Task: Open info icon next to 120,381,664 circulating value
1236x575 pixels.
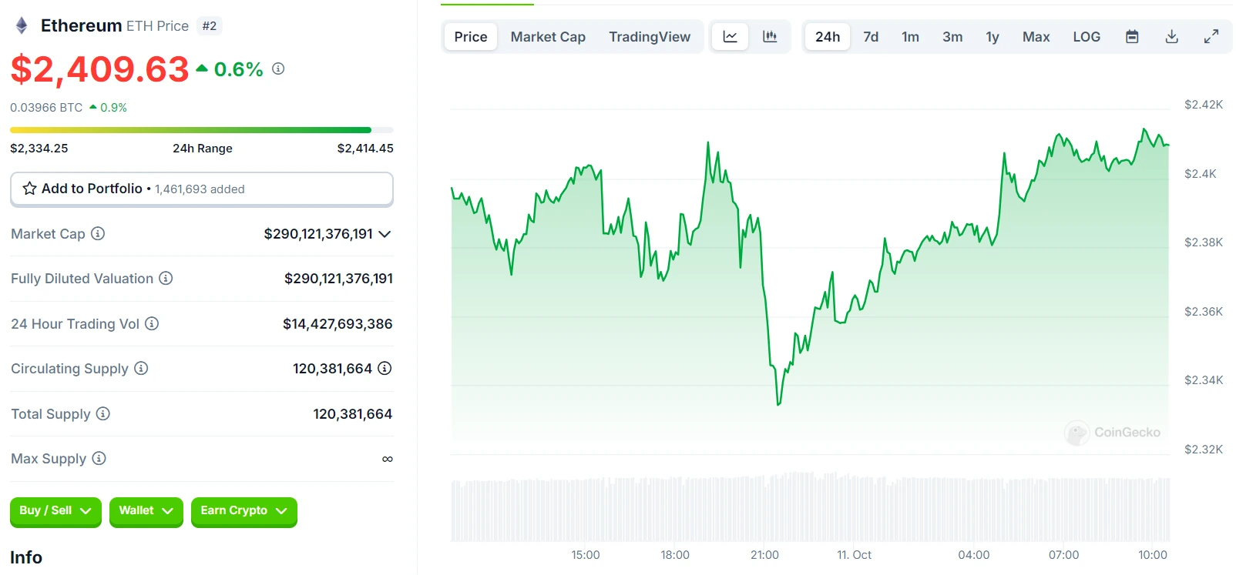Action: 385,368
